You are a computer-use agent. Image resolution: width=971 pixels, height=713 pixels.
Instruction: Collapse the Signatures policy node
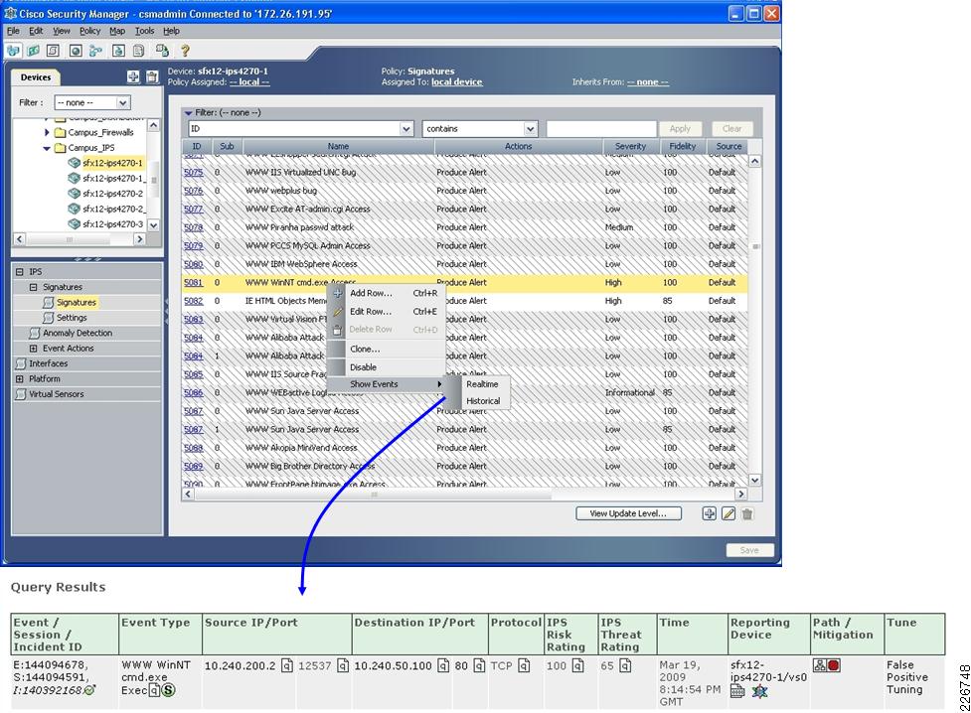coord(34,287)
